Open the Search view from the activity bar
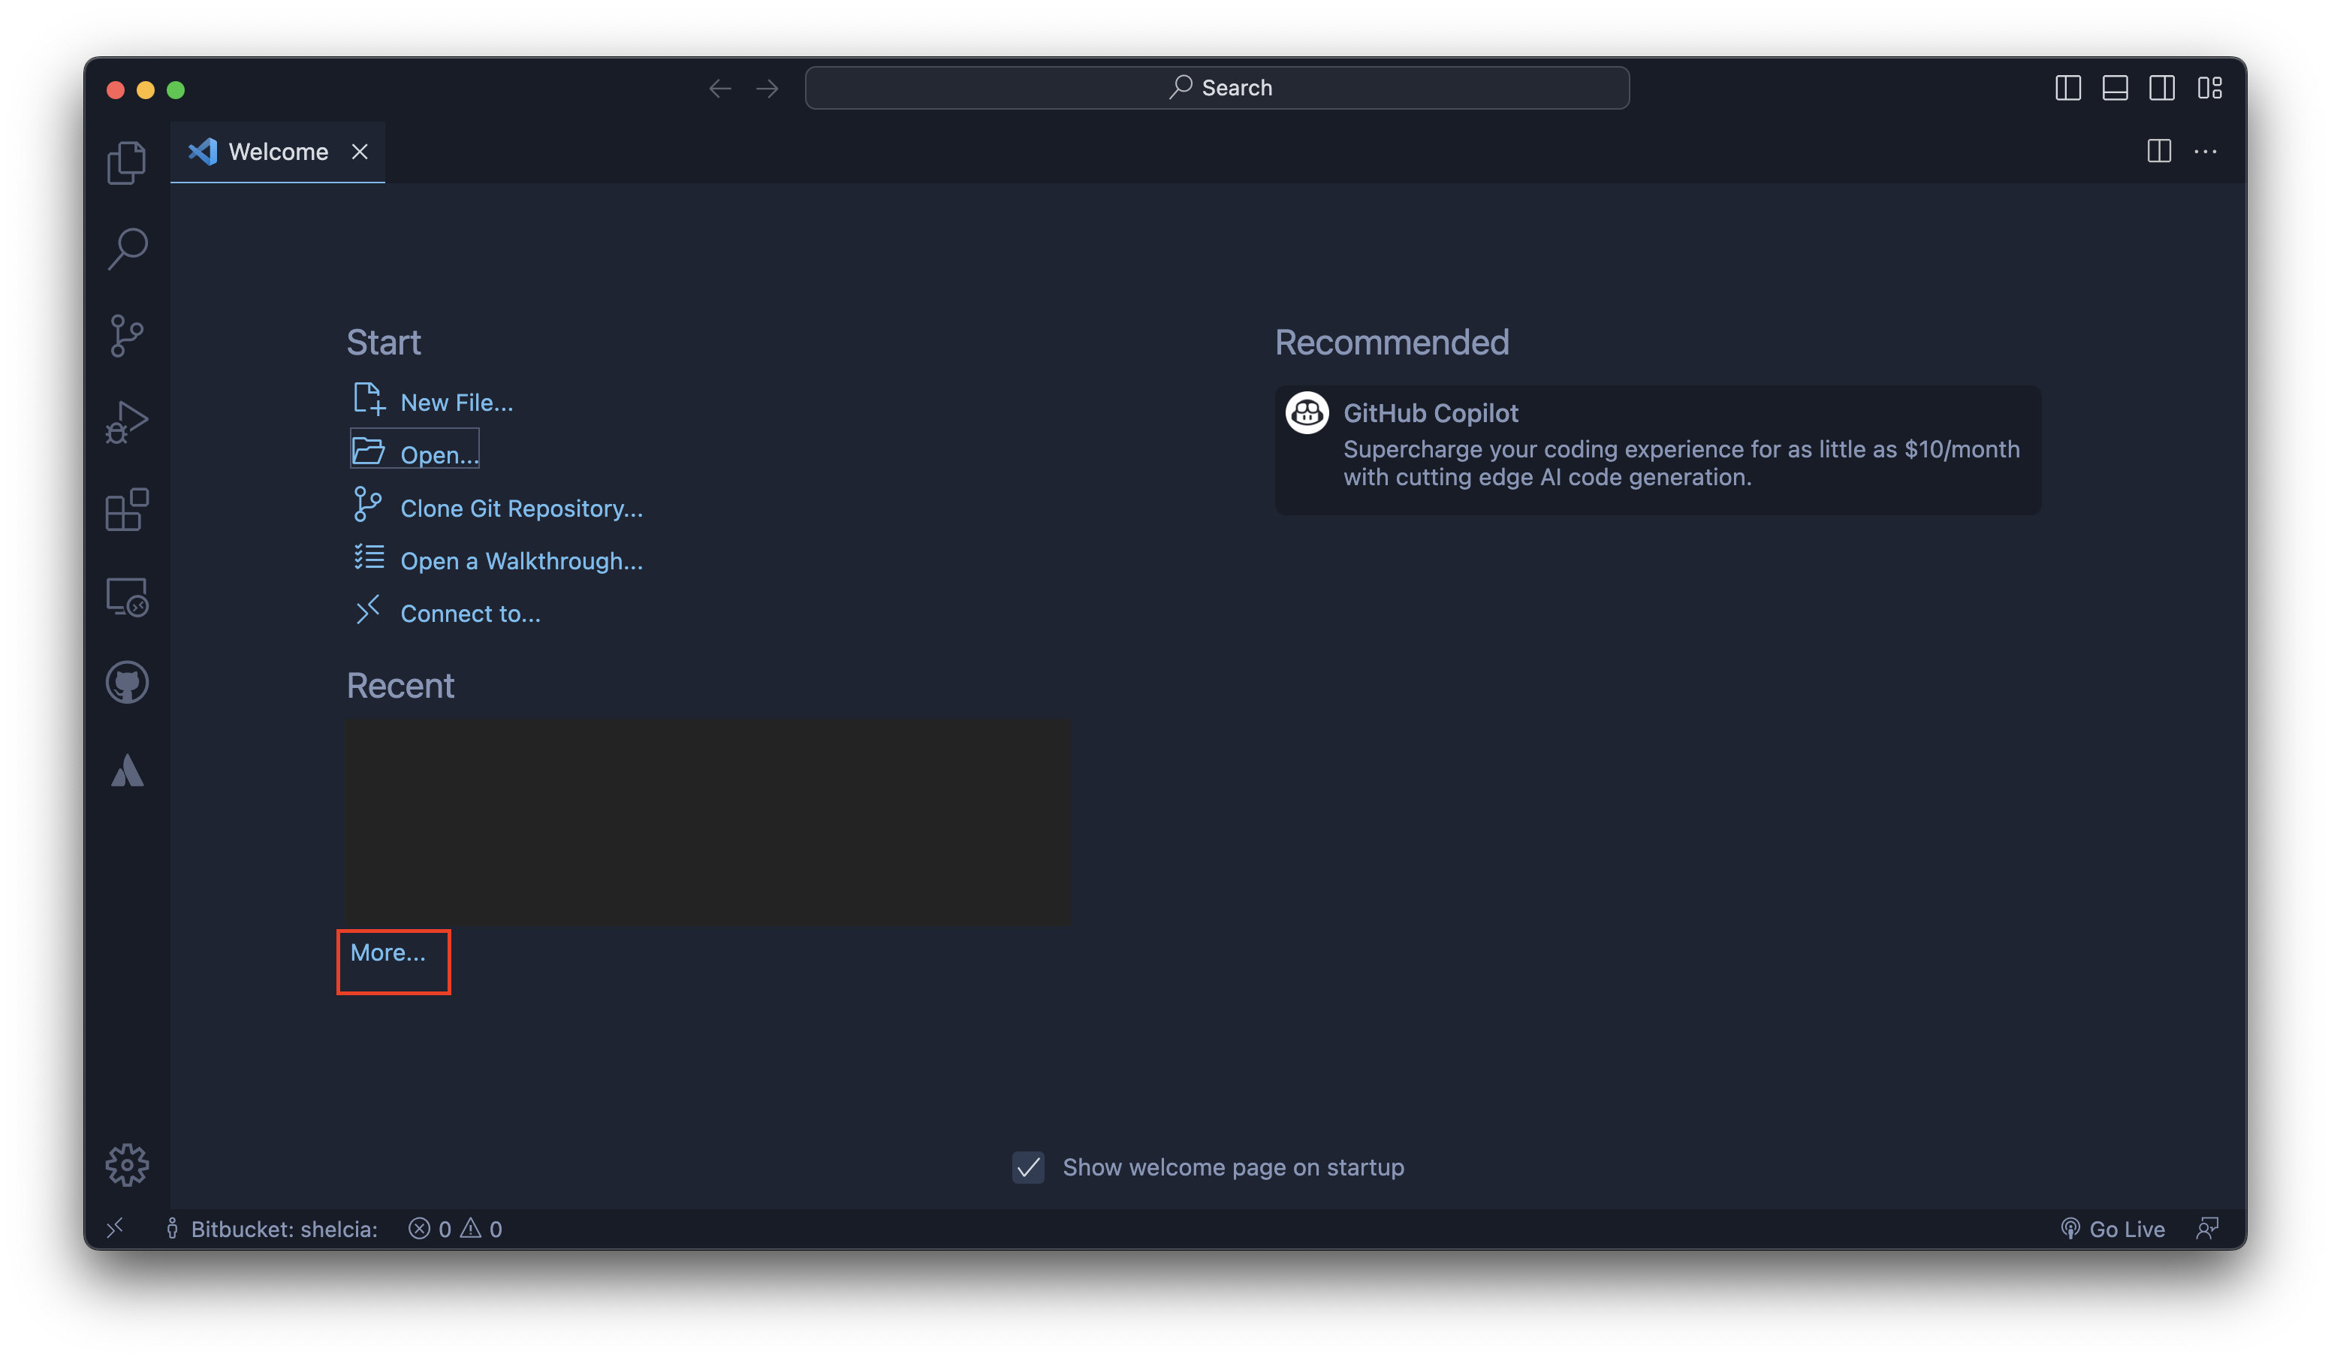Screen dimensions: 2331x1361 point(127,247)
